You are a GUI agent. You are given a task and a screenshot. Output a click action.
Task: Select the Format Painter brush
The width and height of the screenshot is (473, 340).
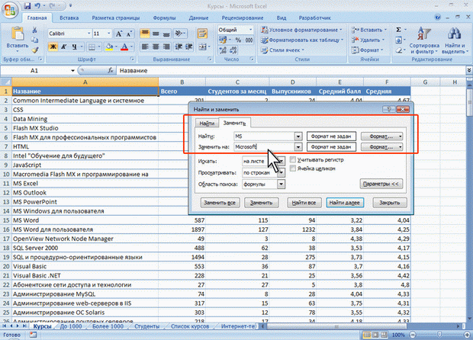coord(34,50)
